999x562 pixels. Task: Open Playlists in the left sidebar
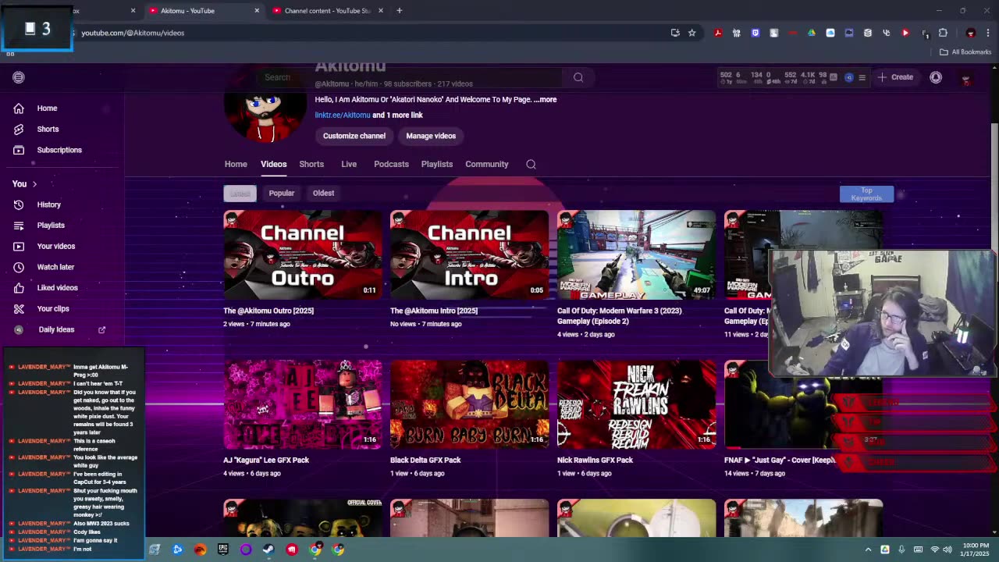coord(51,226)
